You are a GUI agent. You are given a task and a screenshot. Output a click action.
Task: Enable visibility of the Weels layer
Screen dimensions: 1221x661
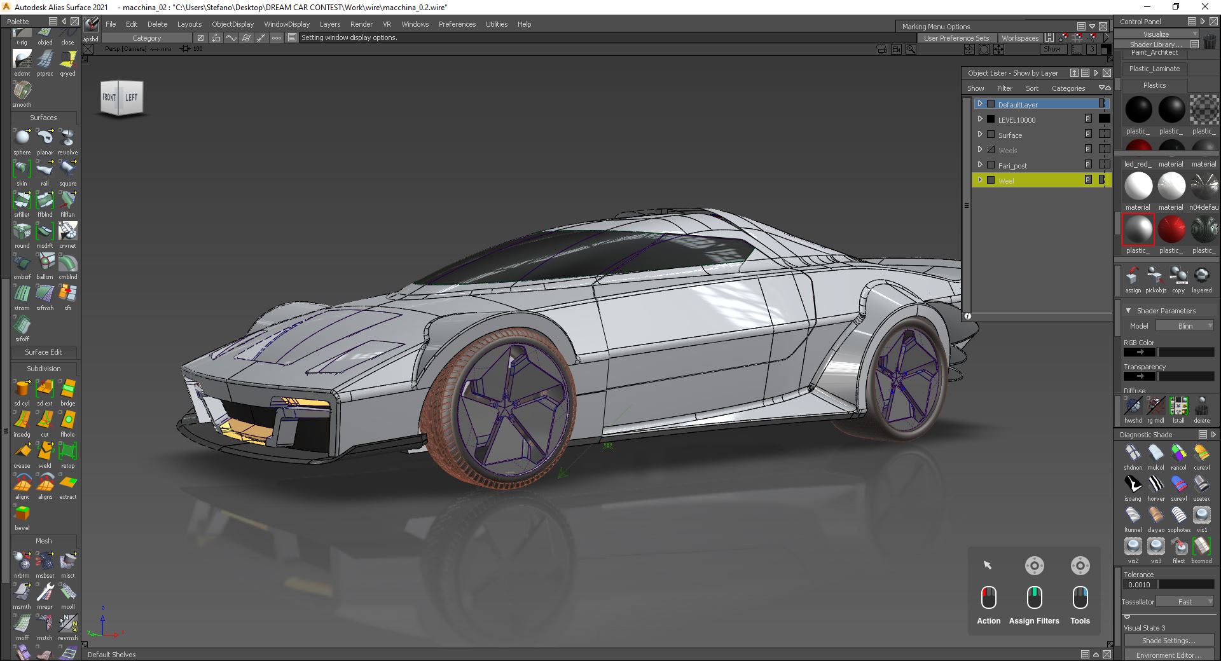[x=991, y=149]
